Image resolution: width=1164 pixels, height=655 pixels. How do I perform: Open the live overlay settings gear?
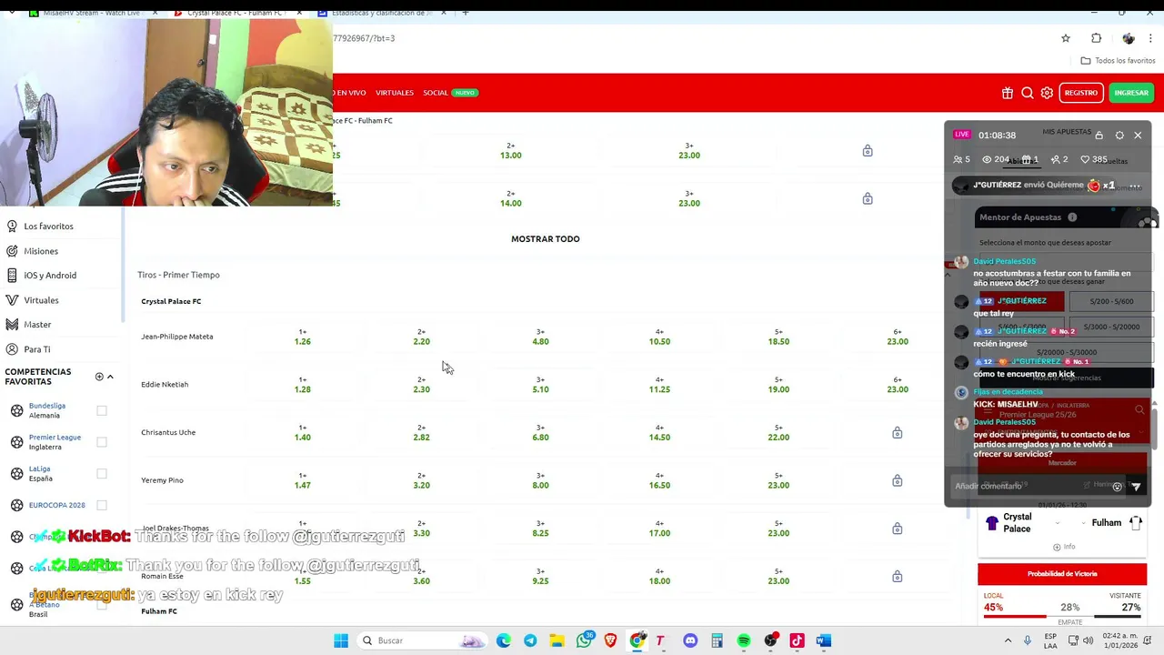(x=1119, y=135)
